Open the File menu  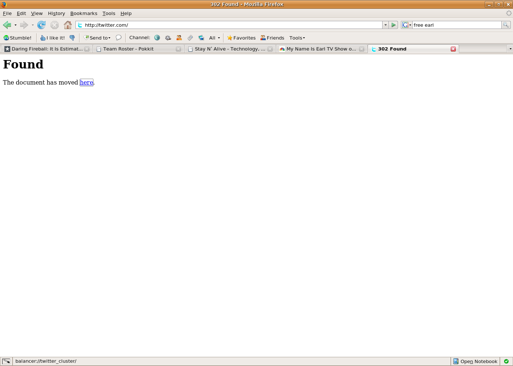tap(7, 13)
